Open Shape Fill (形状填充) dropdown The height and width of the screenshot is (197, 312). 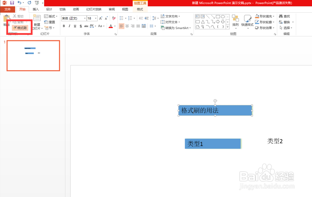[265, 16]
